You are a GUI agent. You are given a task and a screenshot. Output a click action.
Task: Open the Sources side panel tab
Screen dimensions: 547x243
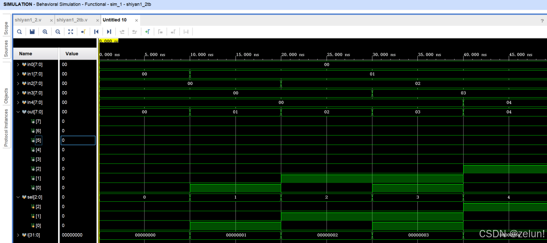tap(6, 49)
